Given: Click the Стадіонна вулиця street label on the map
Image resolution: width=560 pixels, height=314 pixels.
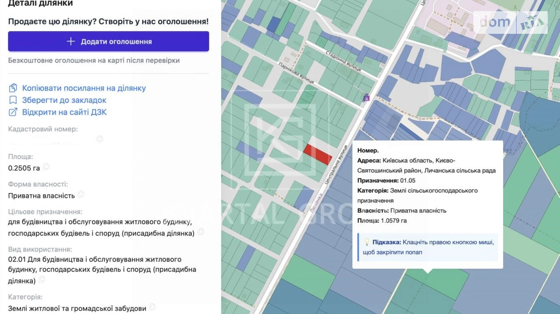Looking at the screenshot, I should (343, 61).
